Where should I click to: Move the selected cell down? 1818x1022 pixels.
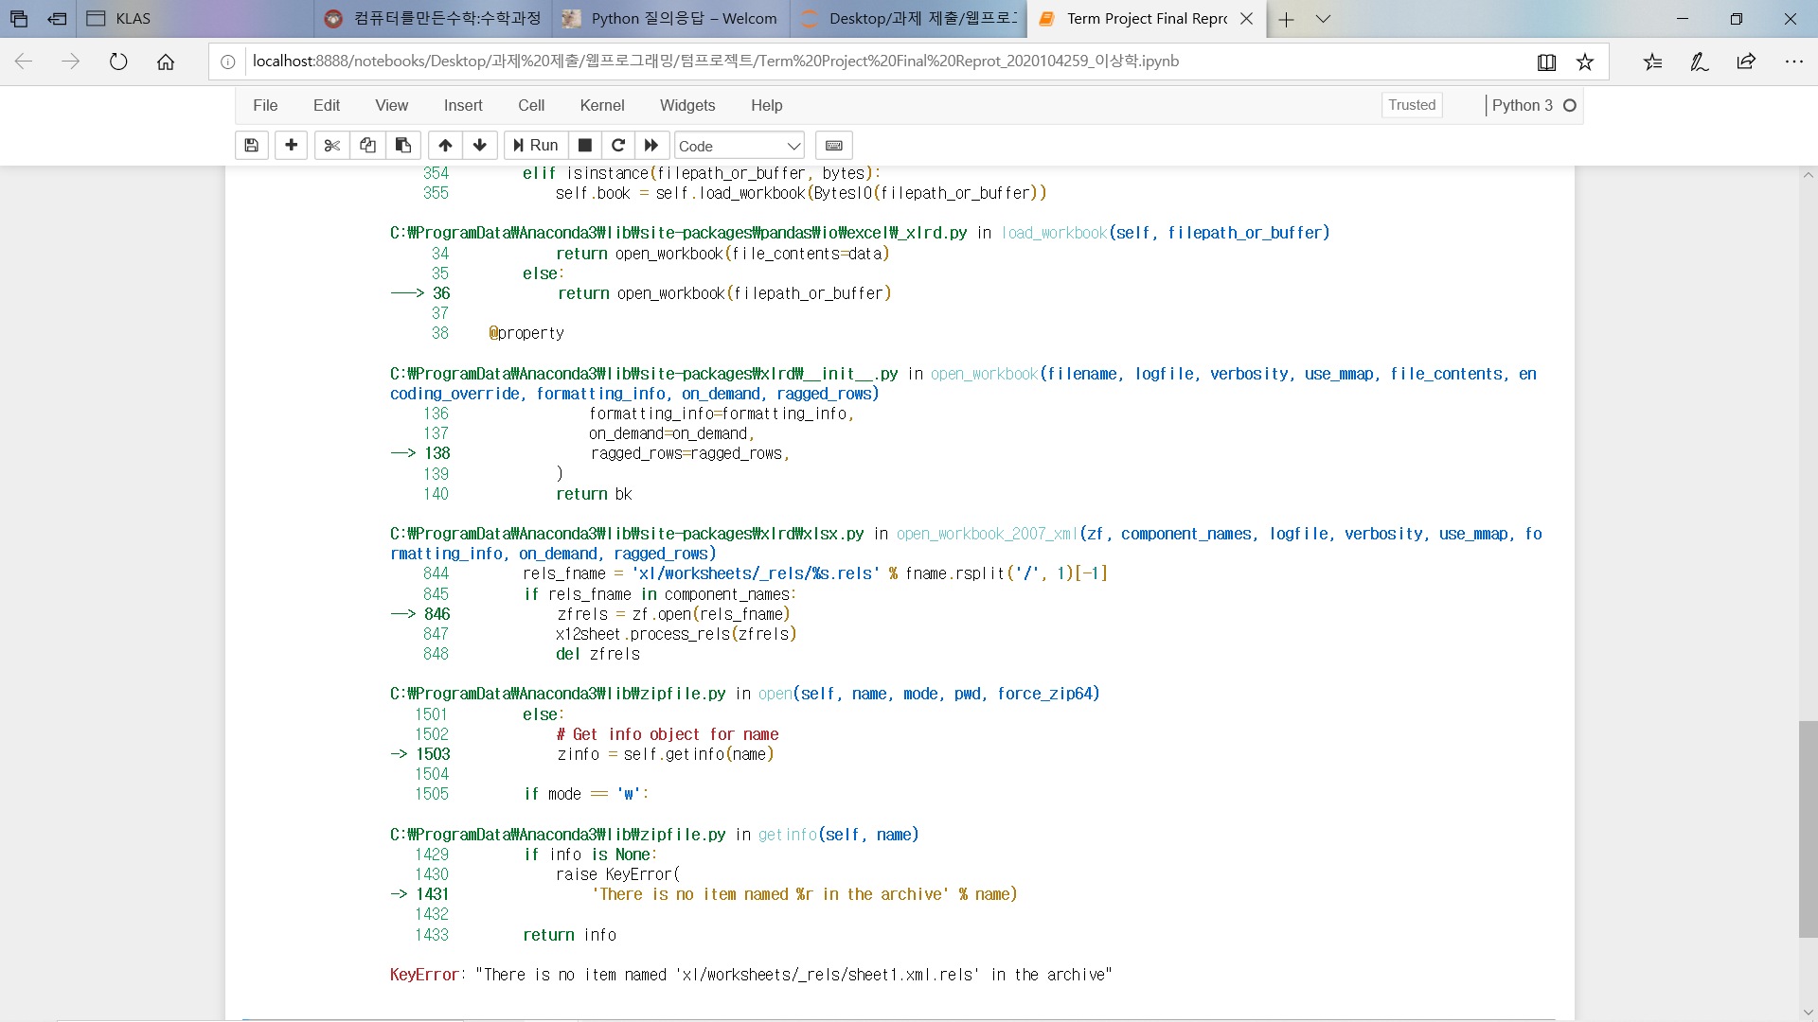click(x=480, y=145)
